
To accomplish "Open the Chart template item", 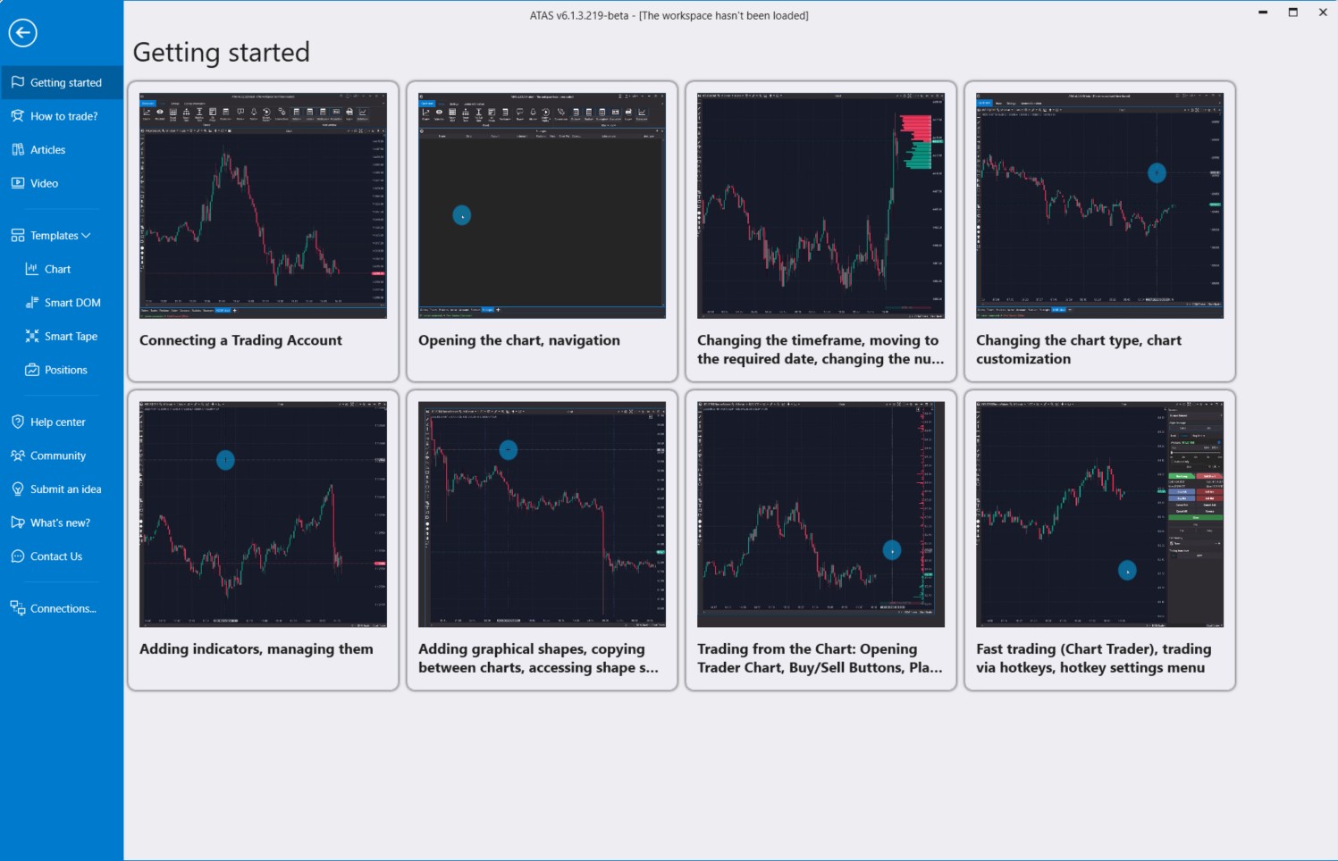I will click(57, 269).
